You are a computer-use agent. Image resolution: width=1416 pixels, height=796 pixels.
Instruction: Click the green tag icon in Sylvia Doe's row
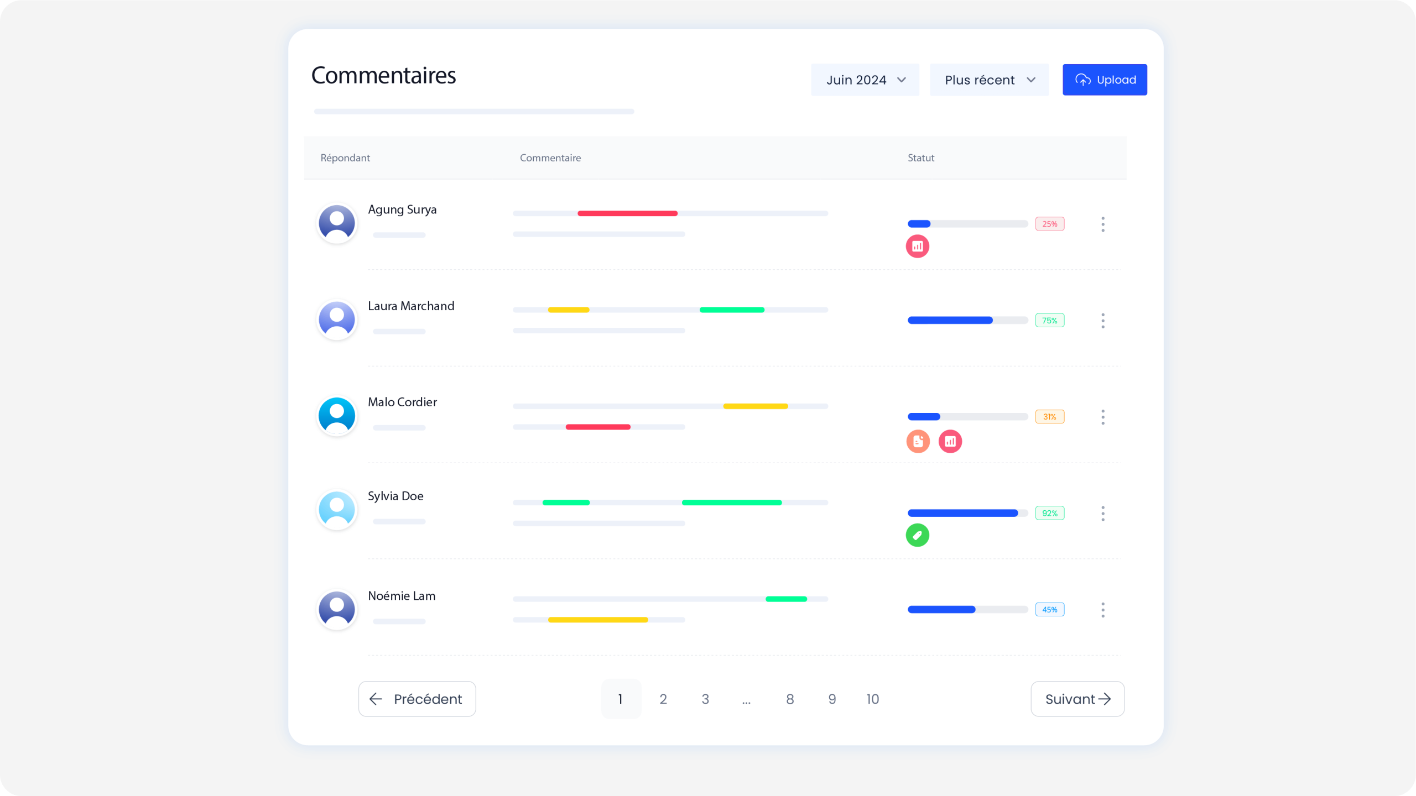917,535
